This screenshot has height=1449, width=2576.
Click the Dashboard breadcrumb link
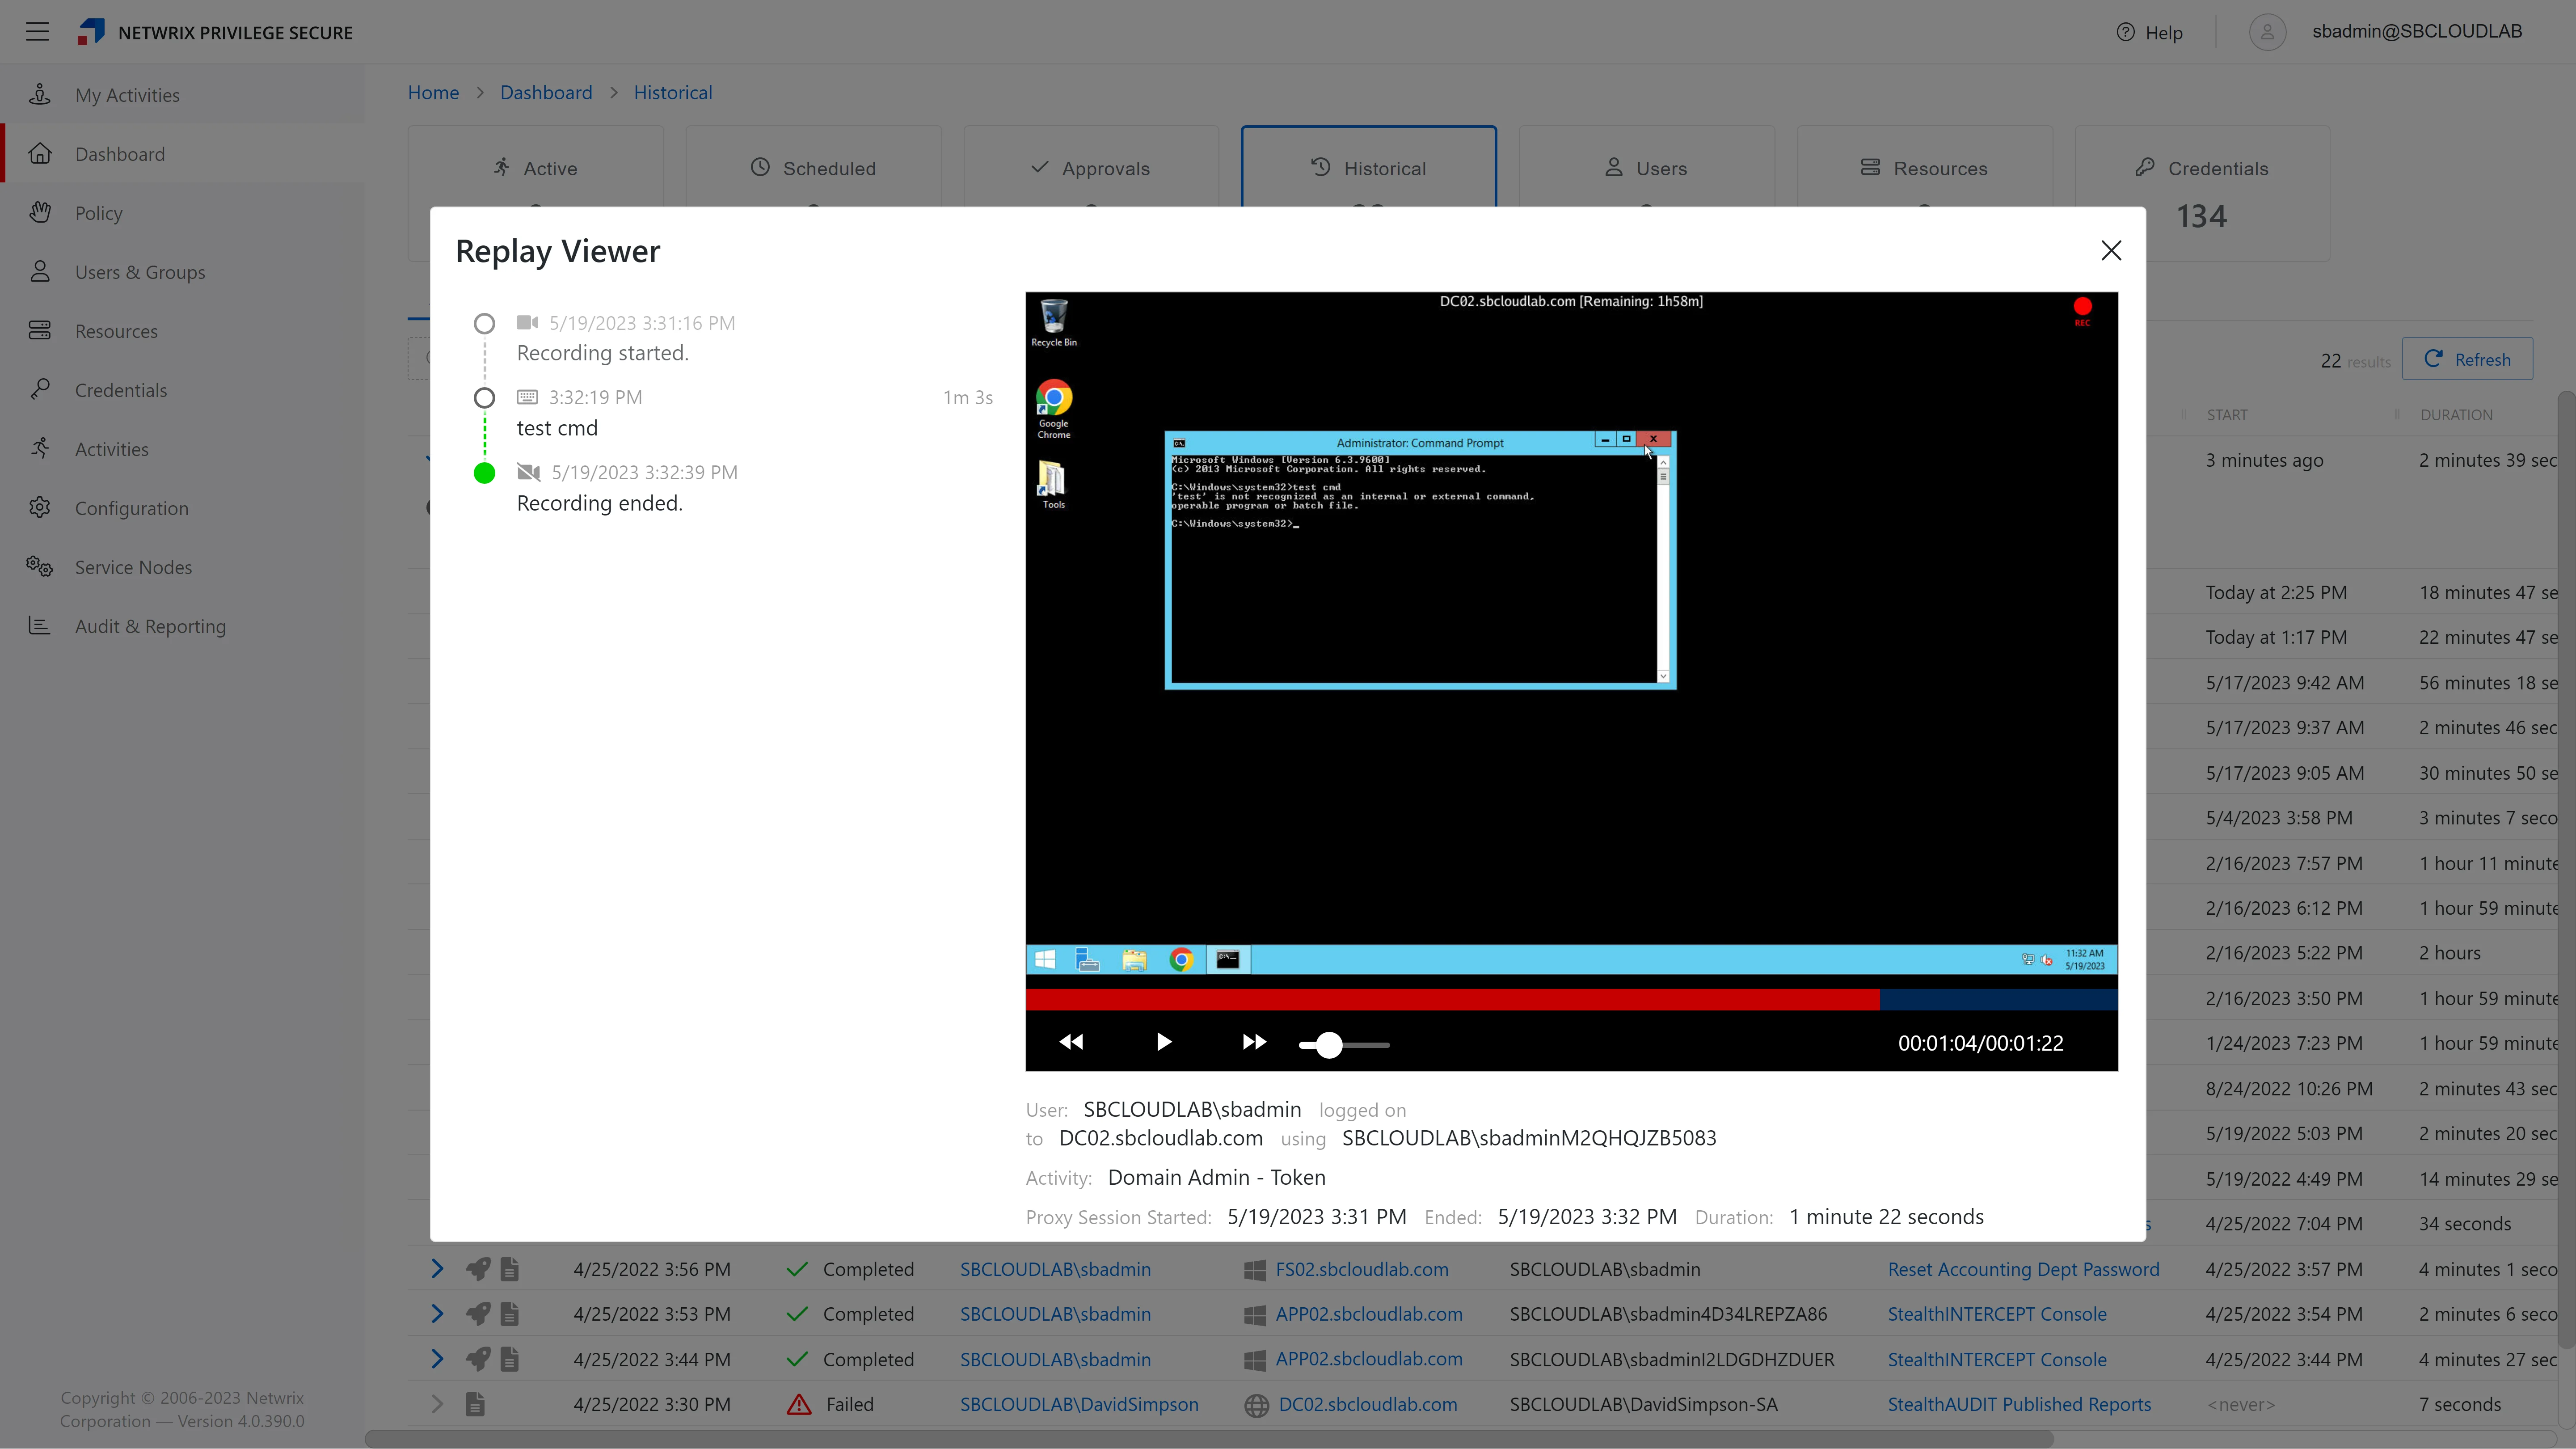coord(546,92)
